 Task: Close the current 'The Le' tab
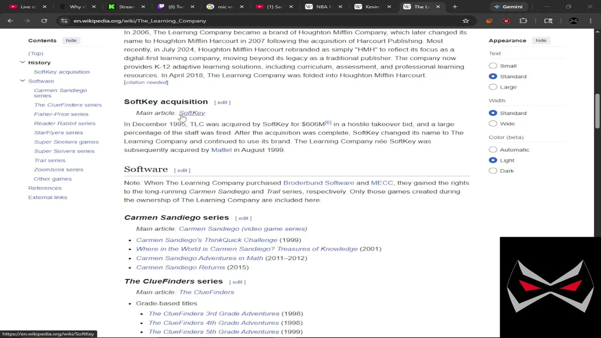pos(438,7)
